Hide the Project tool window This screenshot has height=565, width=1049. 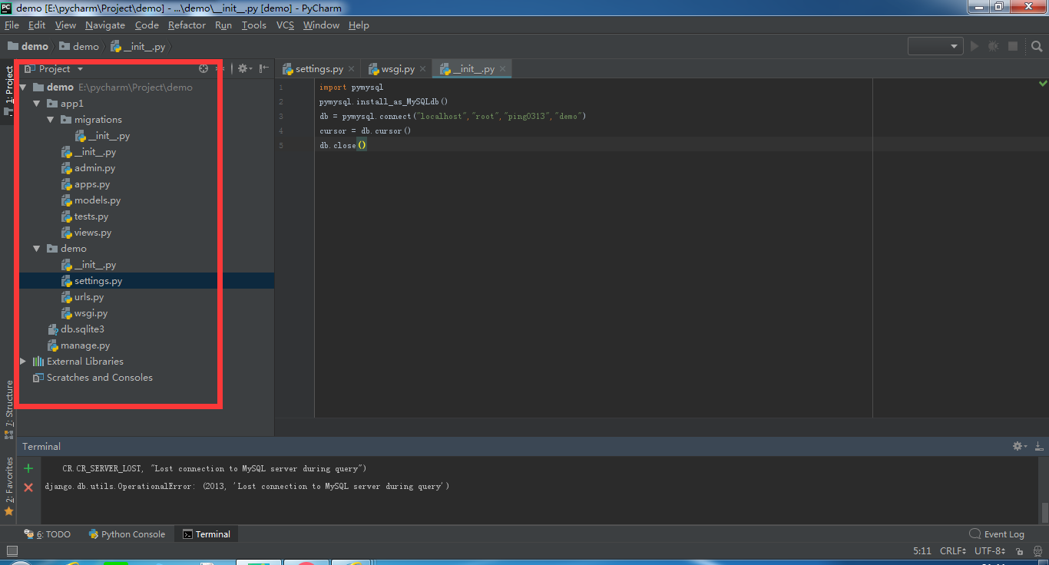click(x=263, y=68)
